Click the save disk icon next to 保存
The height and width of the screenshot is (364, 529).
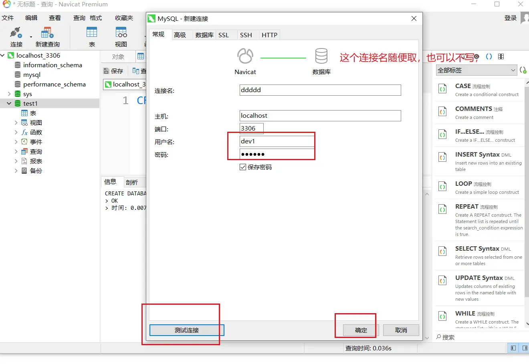coord(106,71)
